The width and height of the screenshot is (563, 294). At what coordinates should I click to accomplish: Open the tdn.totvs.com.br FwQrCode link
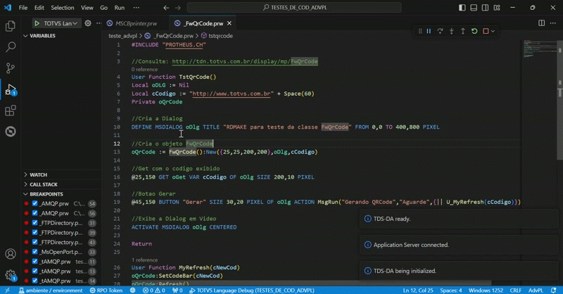click(x=245, y=61)
